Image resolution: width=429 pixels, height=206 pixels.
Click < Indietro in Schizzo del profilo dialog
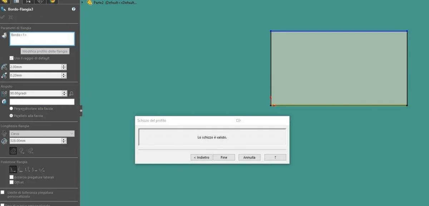tap(202, 157)
